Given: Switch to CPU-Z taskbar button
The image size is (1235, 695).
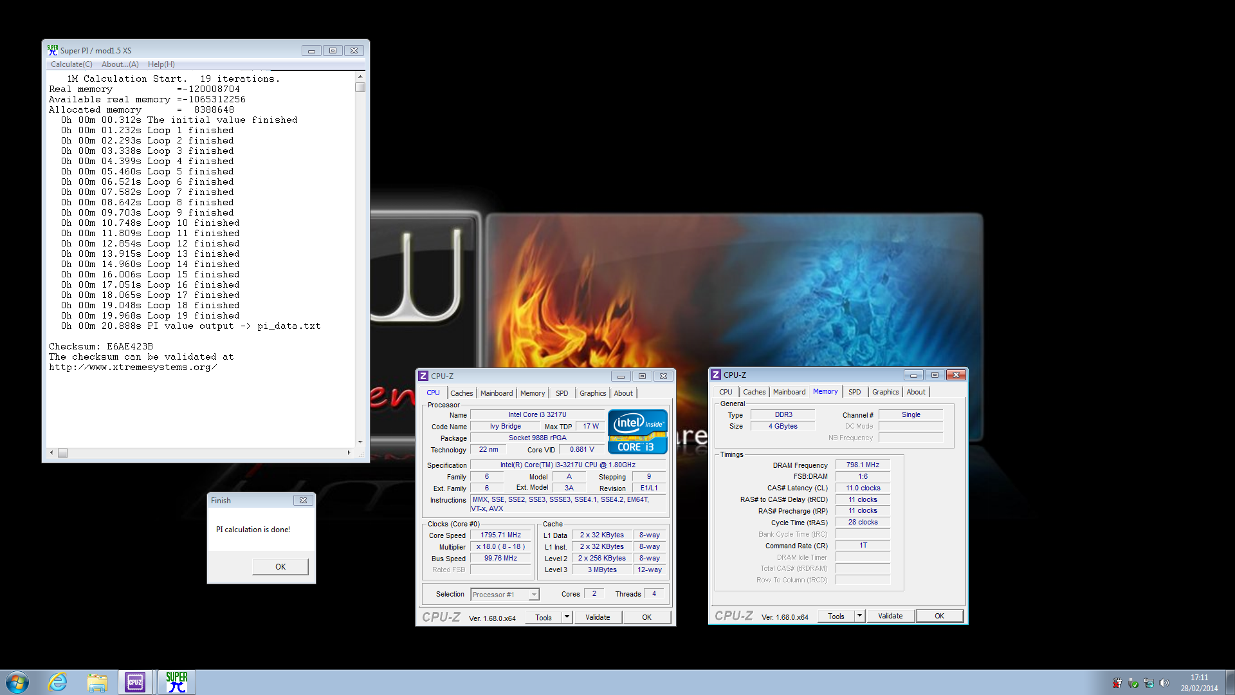Looking at the screenshot, I should click(x=135, y=682).
